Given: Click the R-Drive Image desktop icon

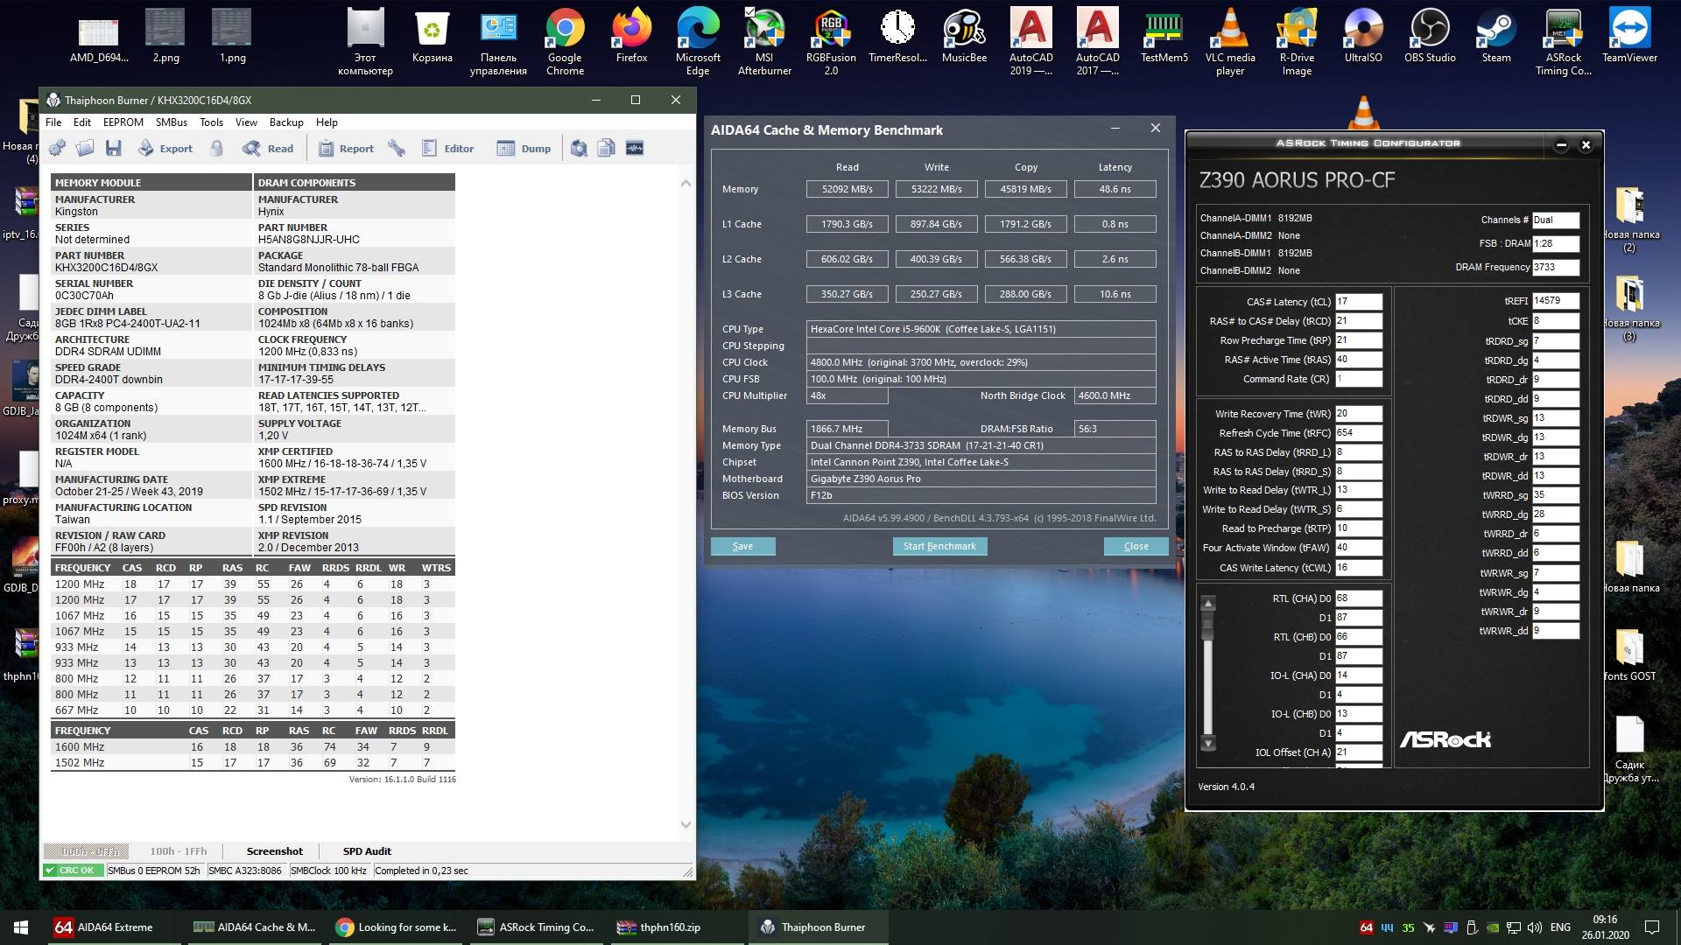Looking at the screenshot, I should [1297, 42].
